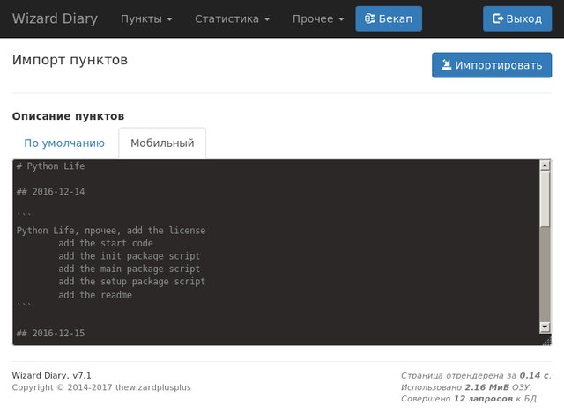The height and width of the screenshot is (412, 564).
Task: Click line 'add the main package script'
Action: (130, 269)
